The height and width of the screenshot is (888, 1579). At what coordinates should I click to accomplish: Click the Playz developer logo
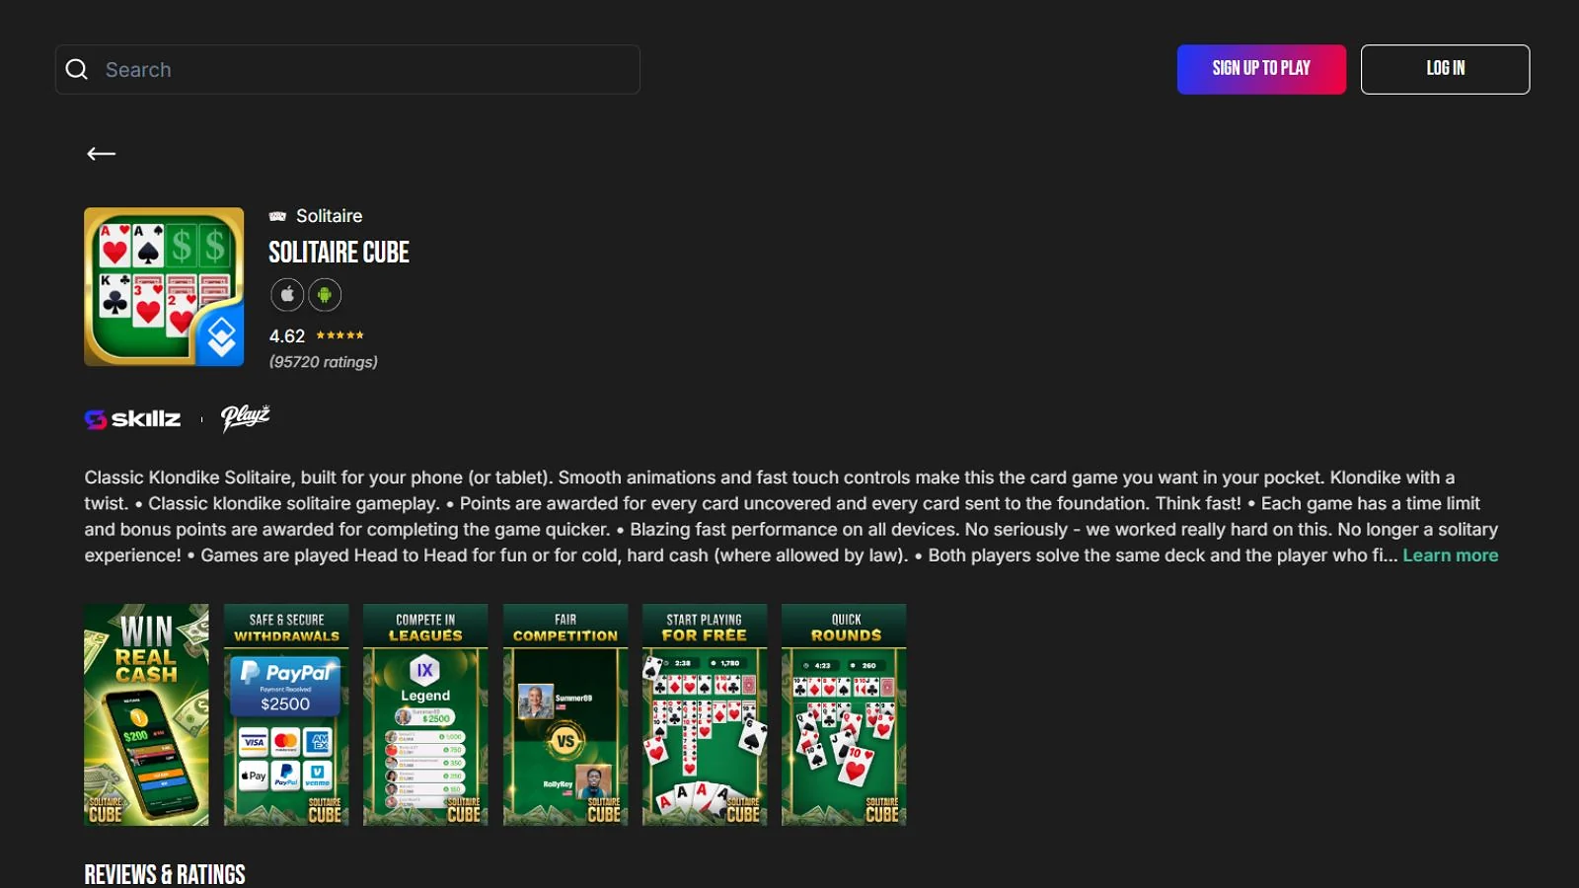click(x=246, y=418)
